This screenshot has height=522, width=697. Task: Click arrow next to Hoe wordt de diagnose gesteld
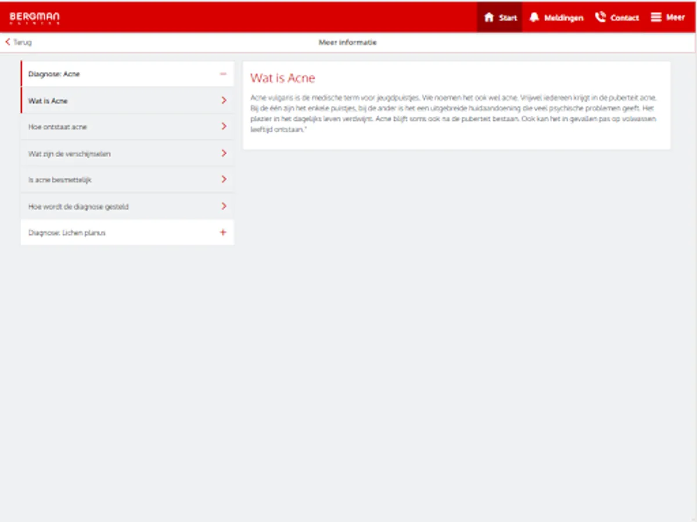(x=224, y=206)
